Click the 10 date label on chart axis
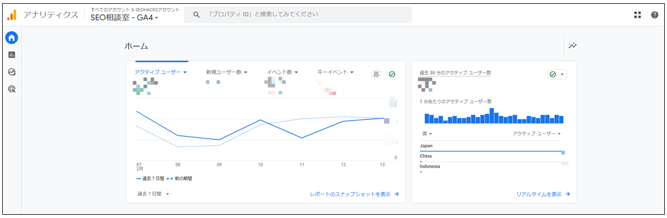This screenshot has width=667, height=218. (x=261, y=164)
